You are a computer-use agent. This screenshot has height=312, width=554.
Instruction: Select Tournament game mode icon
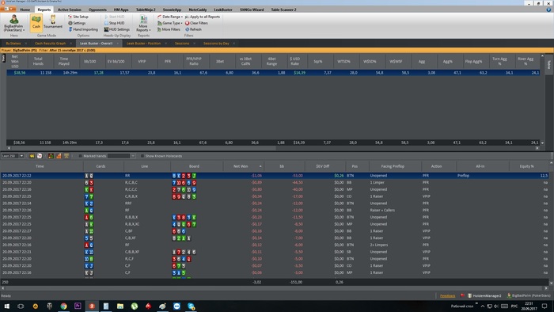tap(53, 22)
